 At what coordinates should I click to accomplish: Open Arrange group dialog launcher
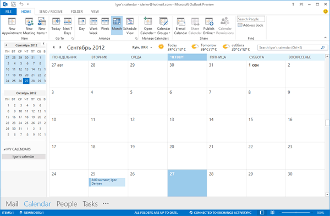coord(136,39)
